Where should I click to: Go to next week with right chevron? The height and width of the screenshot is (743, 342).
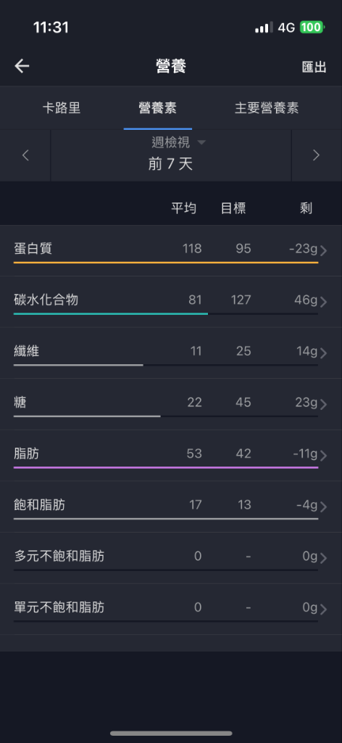coord(317,155)
